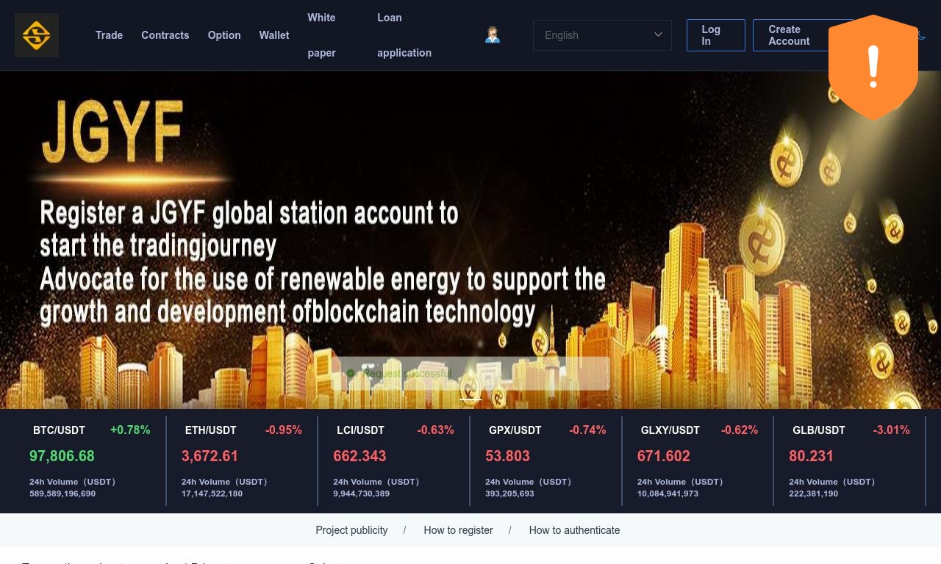The height and width of the screenshot is (564, 941).
Task: Click the banner carousel indicator dash
Action: [x=470, y=399]
